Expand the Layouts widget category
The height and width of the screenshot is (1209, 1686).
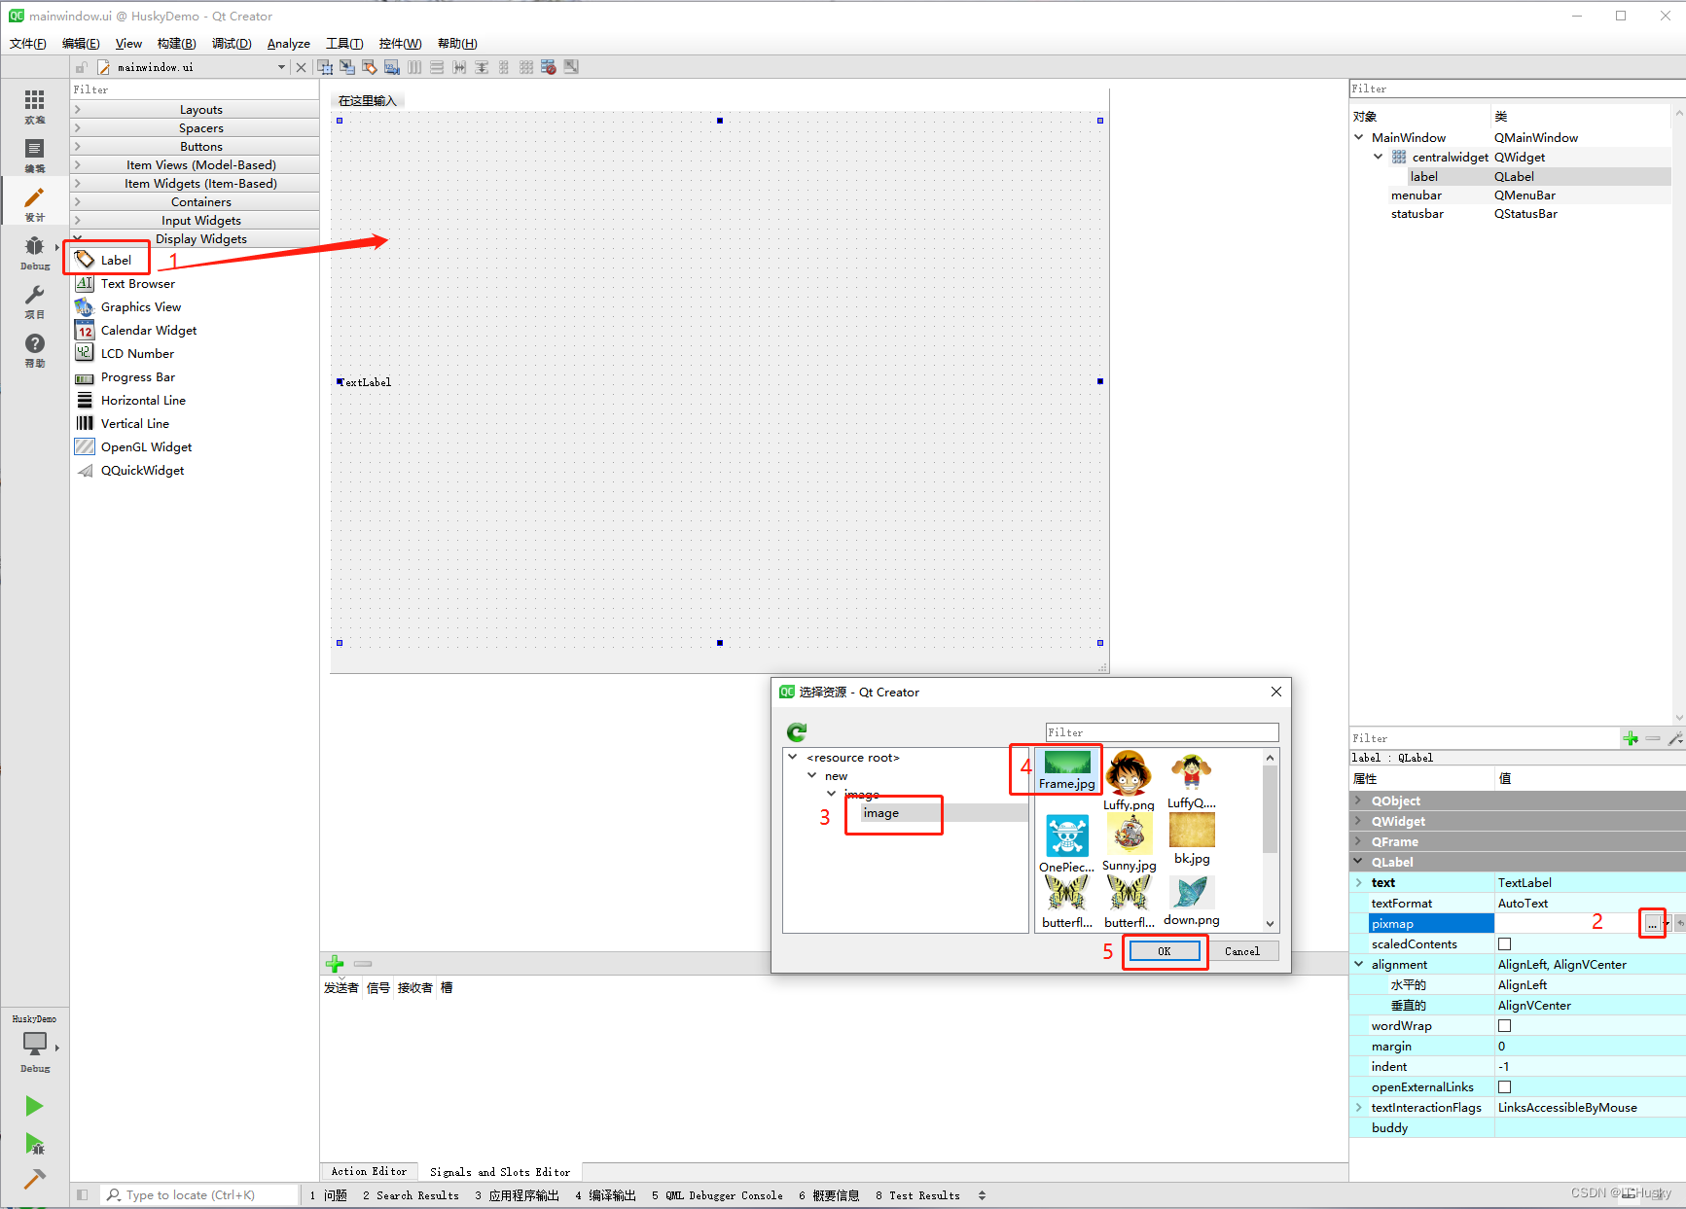tap(195, 109)
